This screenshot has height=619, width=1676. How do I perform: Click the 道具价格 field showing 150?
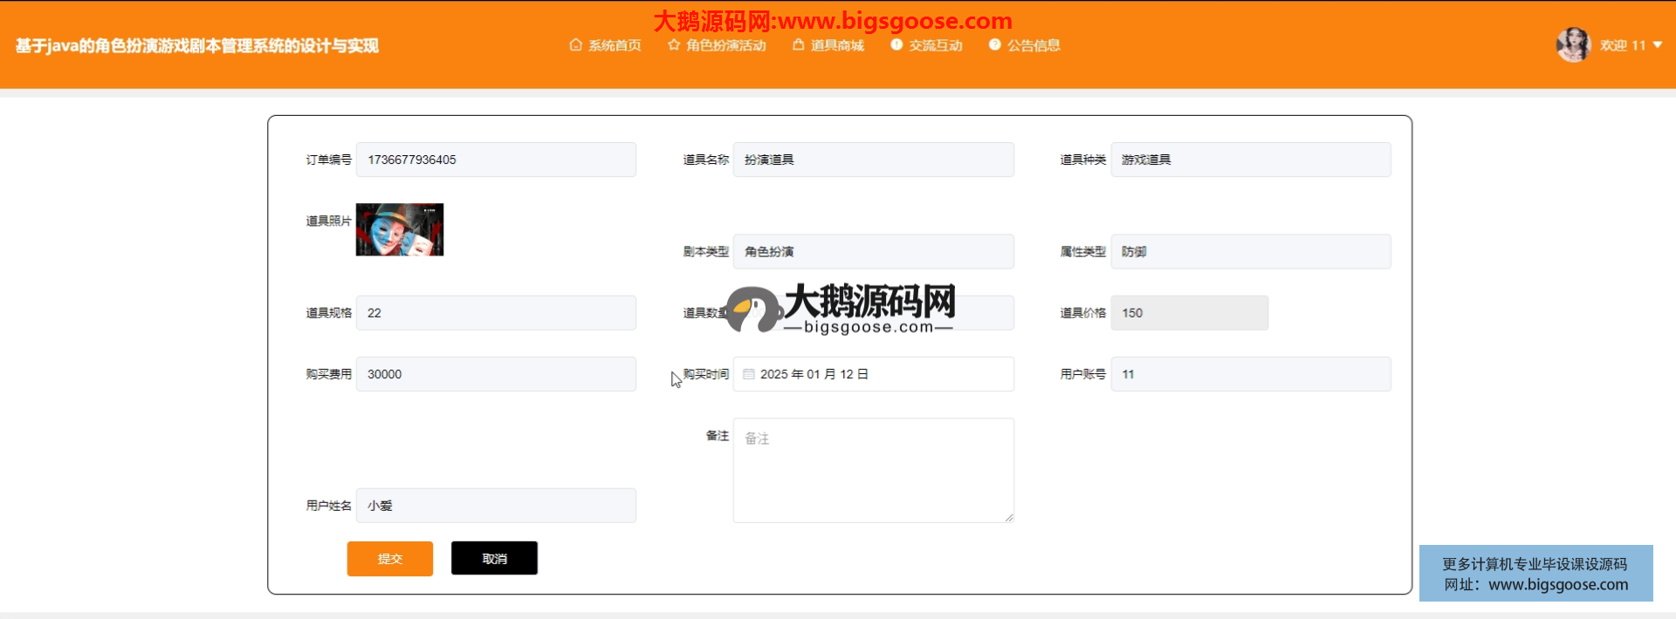pyautogui.click(x=1189, y=313)
